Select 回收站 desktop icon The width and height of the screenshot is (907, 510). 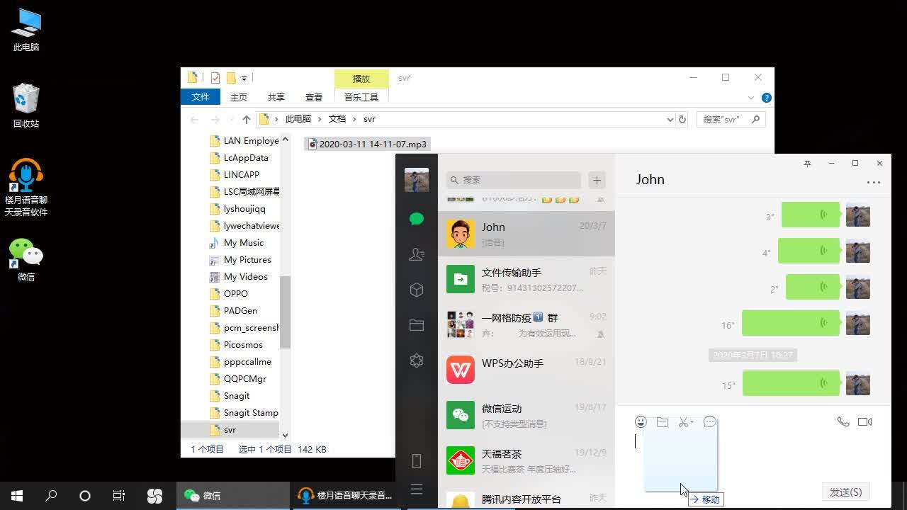pos(26,106)
